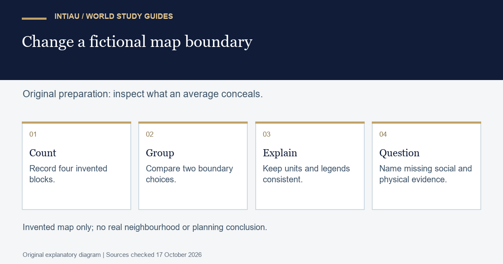Click the 'Original explanatory diagram' footer text

point(62,255)
